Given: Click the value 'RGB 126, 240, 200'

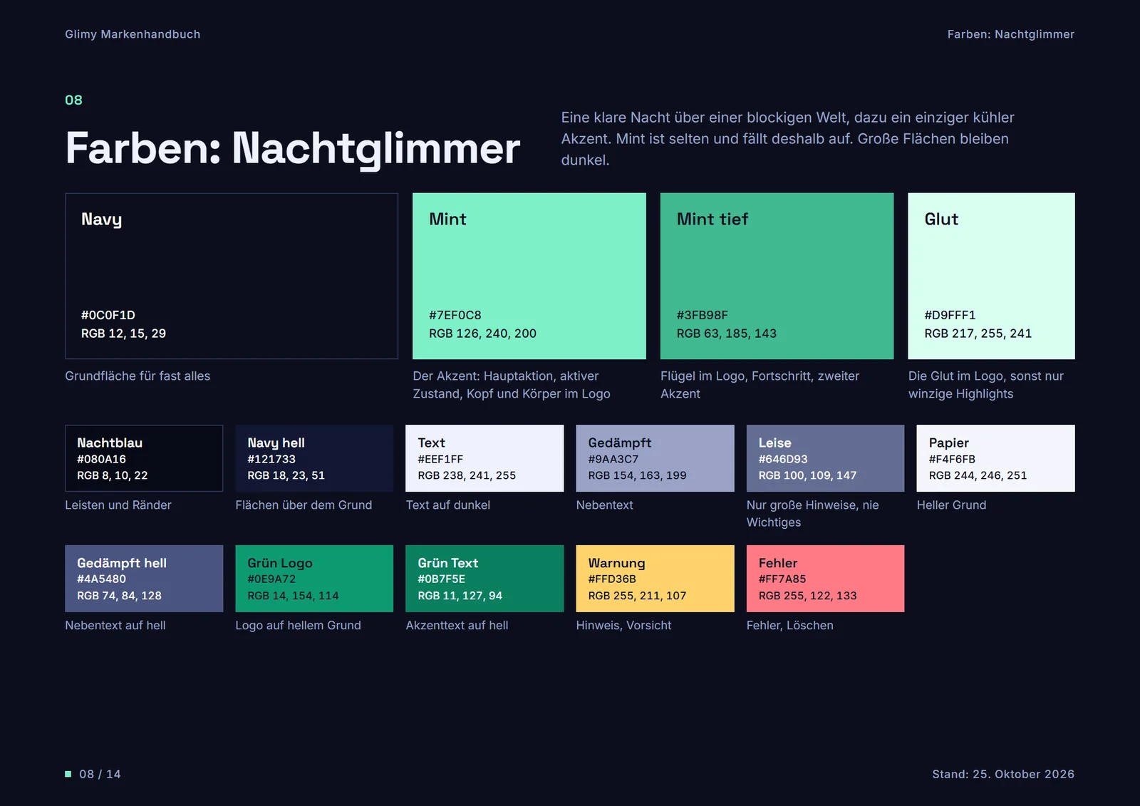Looking at the screenshot, I should pos(482,334).
